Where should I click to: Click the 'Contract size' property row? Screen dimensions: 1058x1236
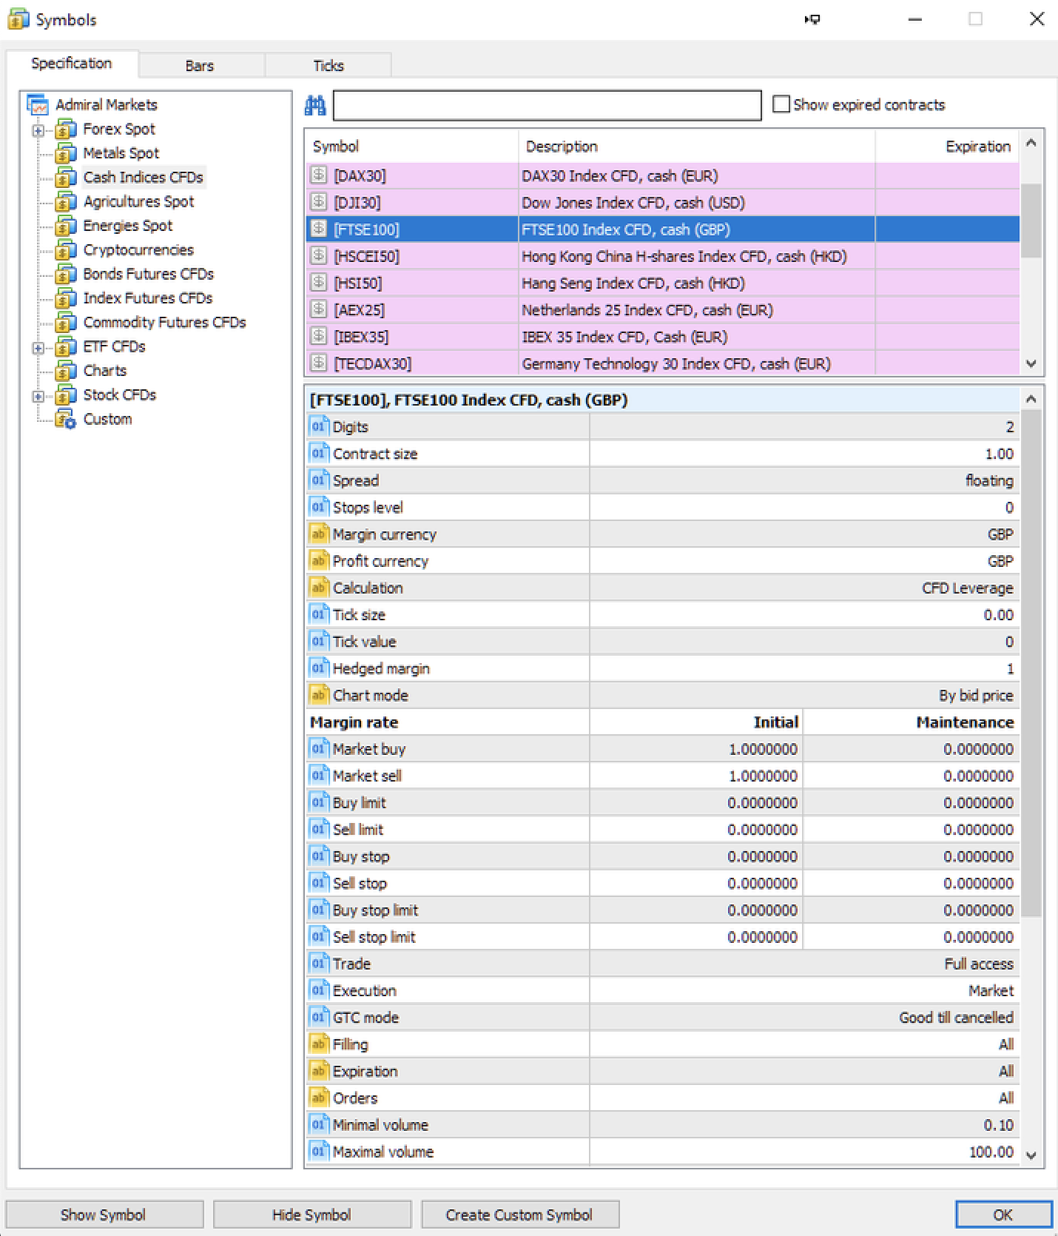[663, 454]
